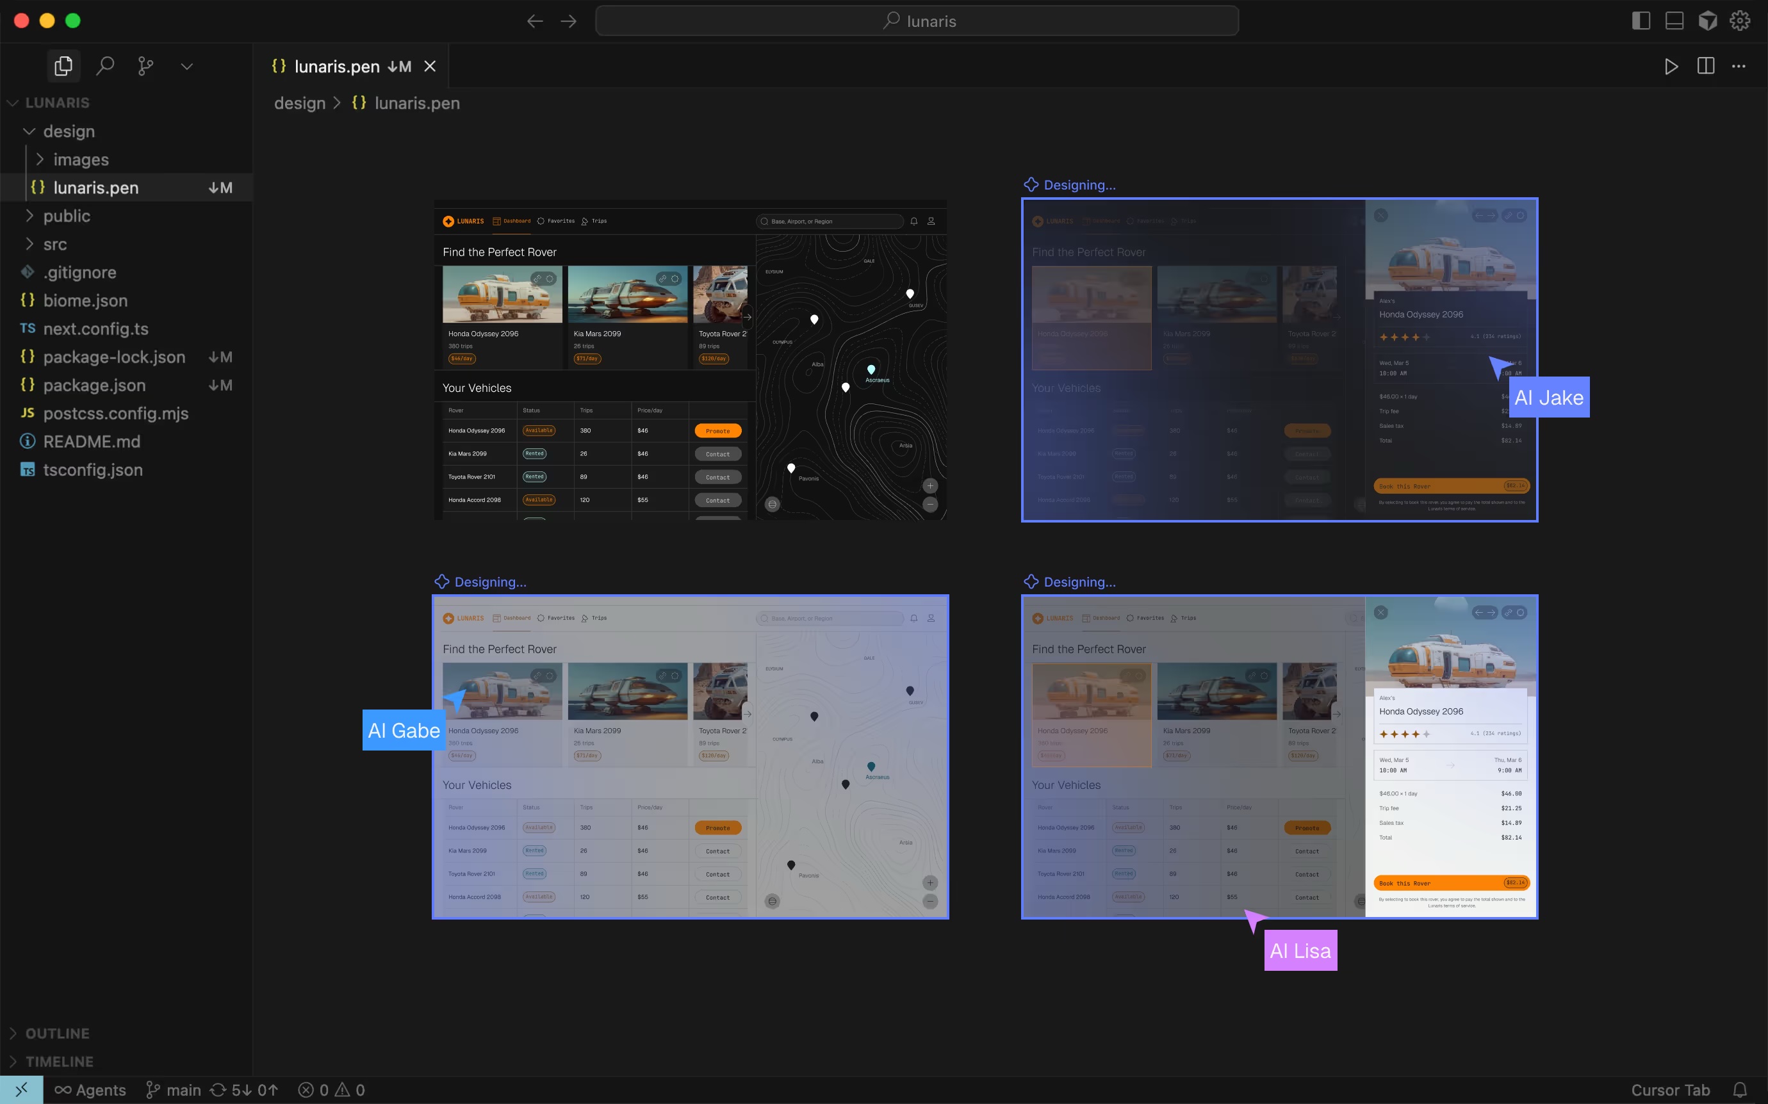Click the Split Editor icon top right
The width and height of the screenshot is (1768, 1104).
click(x=1705, y=67)
